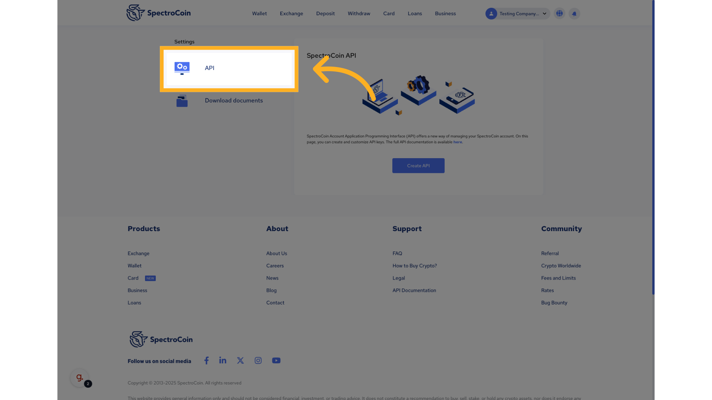
Task: Click the Download documents folder icon
Action: point(182,101)
